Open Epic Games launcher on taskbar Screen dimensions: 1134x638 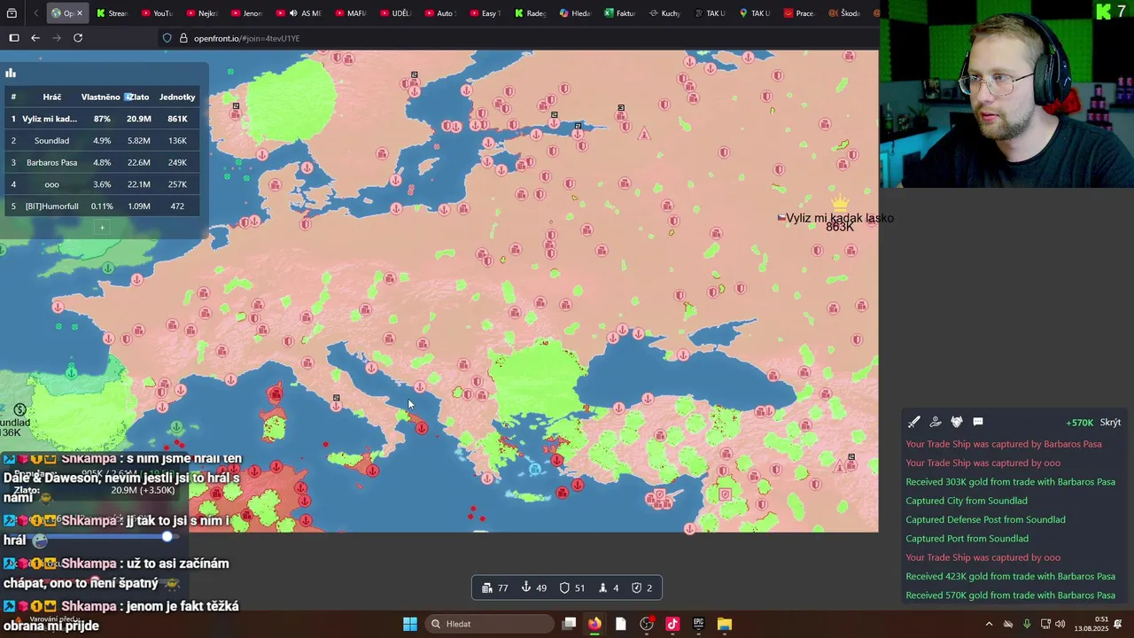(698, 624)
